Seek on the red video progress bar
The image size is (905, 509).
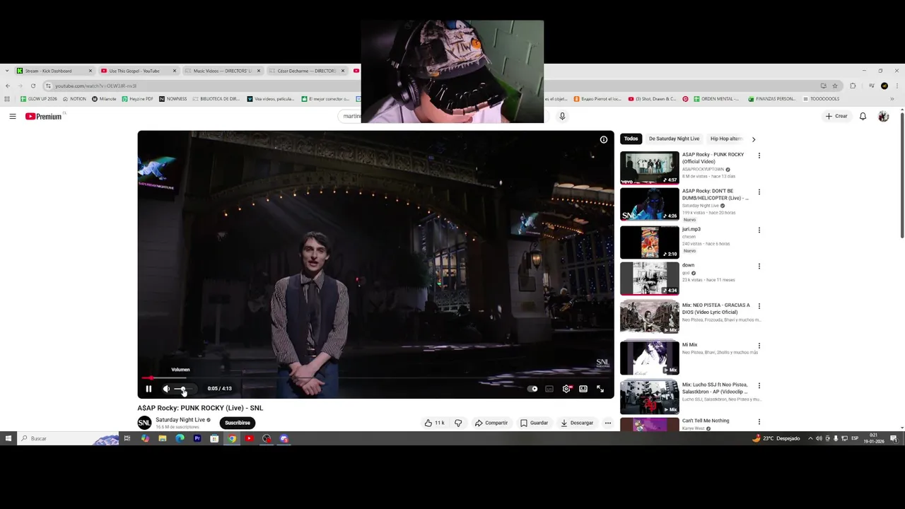pyautogui.click(x=375, y=378)
